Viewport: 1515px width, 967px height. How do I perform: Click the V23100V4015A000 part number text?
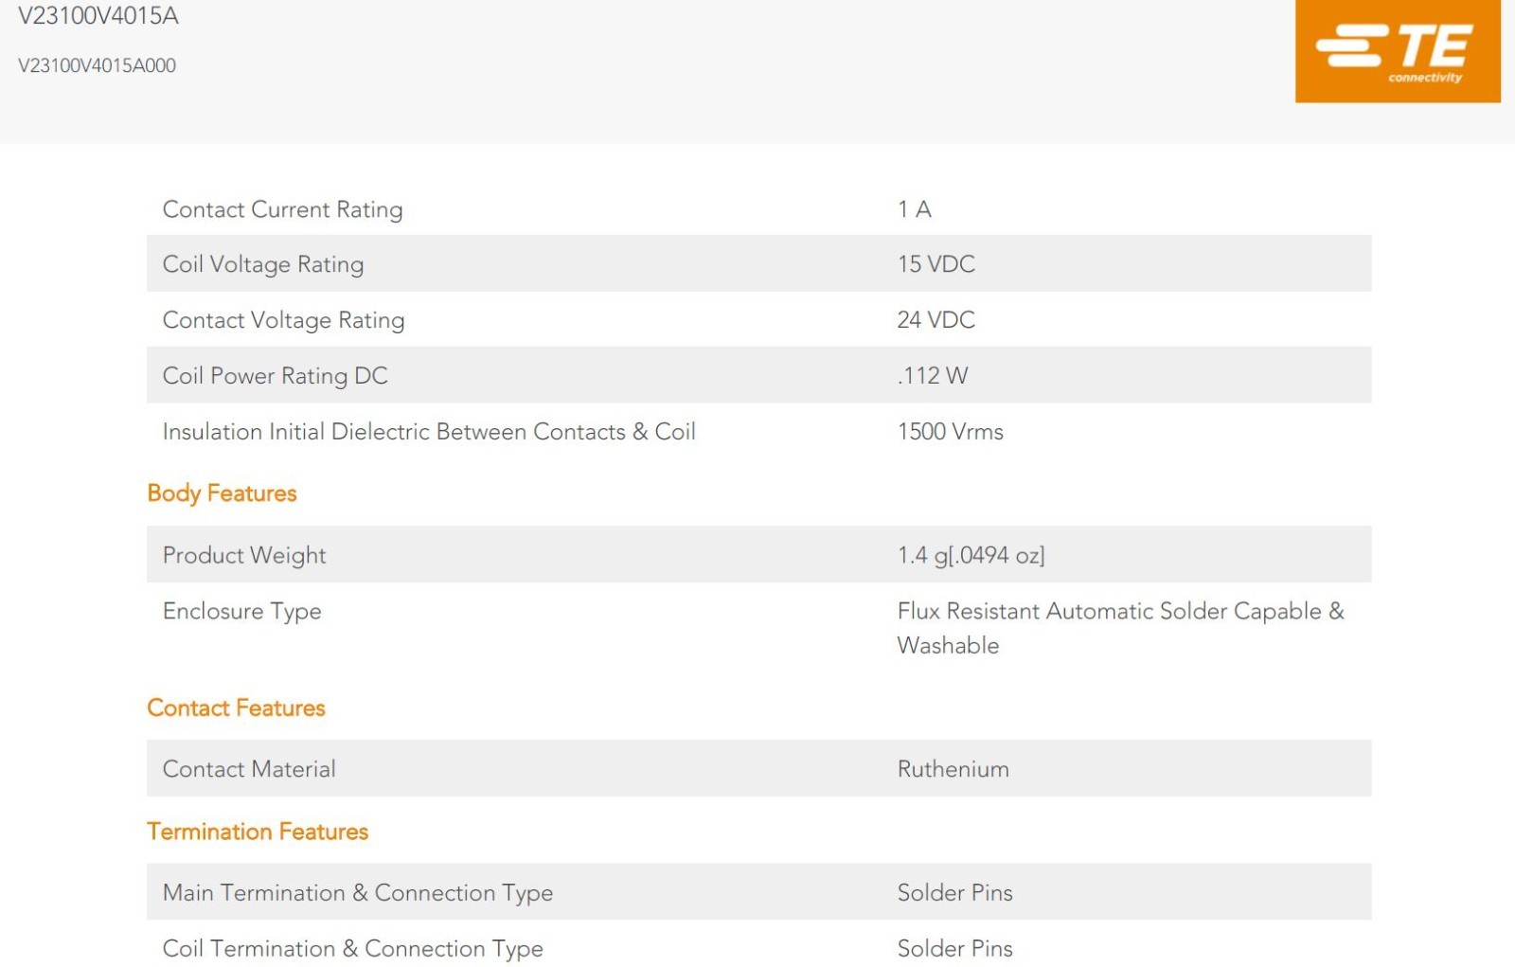coord(97,65)
